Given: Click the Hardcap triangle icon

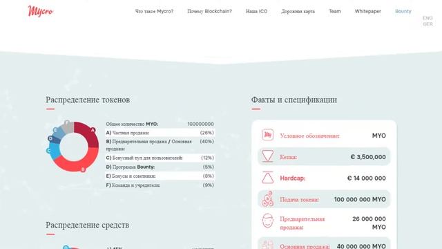Looking at the screenshot, I should click(267, 178).
